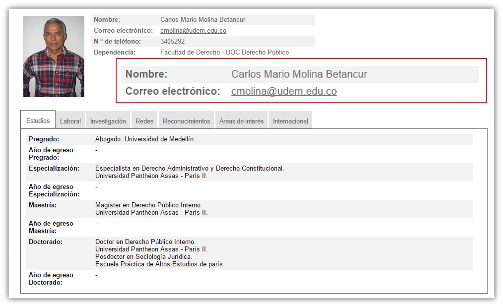503x307 pixels.
Task: Click the Magíster en Derecho Público Interno line
Action: point(149,205)
